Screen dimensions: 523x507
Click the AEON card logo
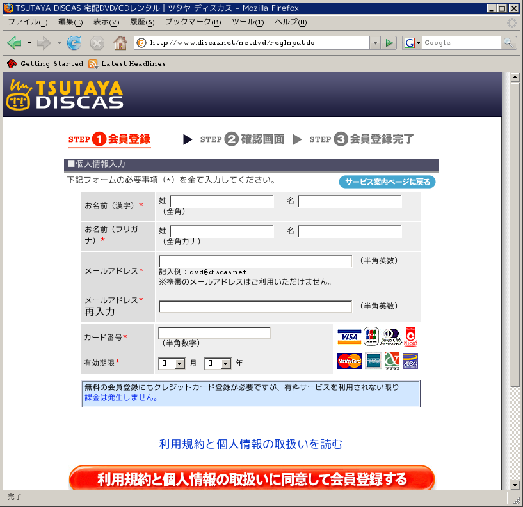pyautogui.click(x=410, y=361)
